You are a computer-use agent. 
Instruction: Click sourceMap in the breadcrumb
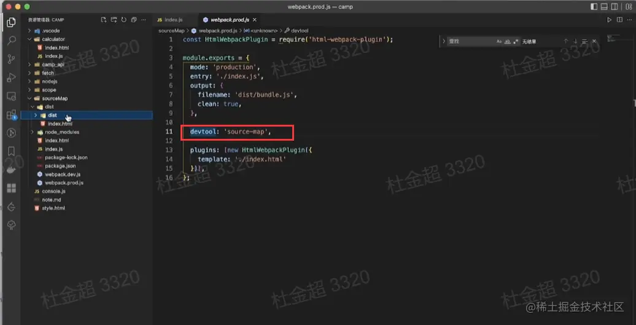pyautogui.click(x=171, y=31)
